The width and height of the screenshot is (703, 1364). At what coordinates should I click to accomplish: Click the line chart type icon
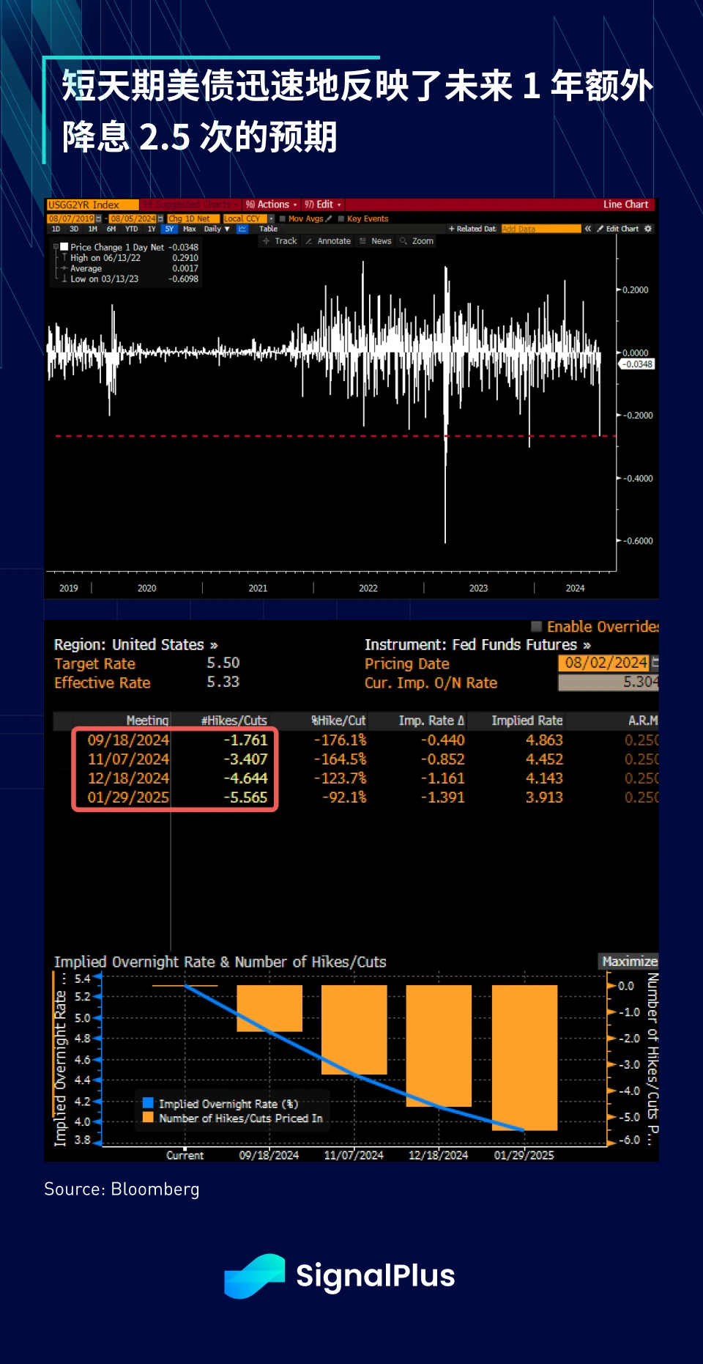242,229
